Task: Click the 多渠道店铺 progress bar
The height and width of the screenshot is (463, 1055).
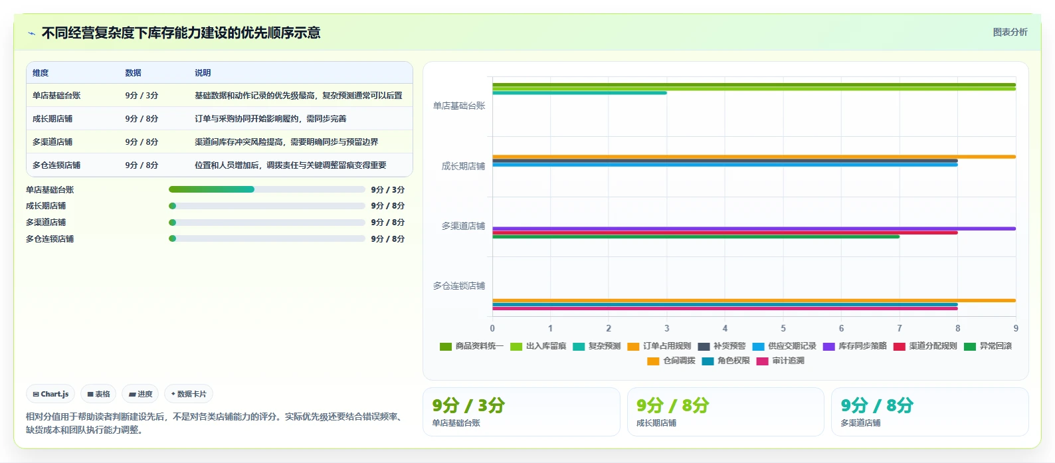Action: pos(267,223)
